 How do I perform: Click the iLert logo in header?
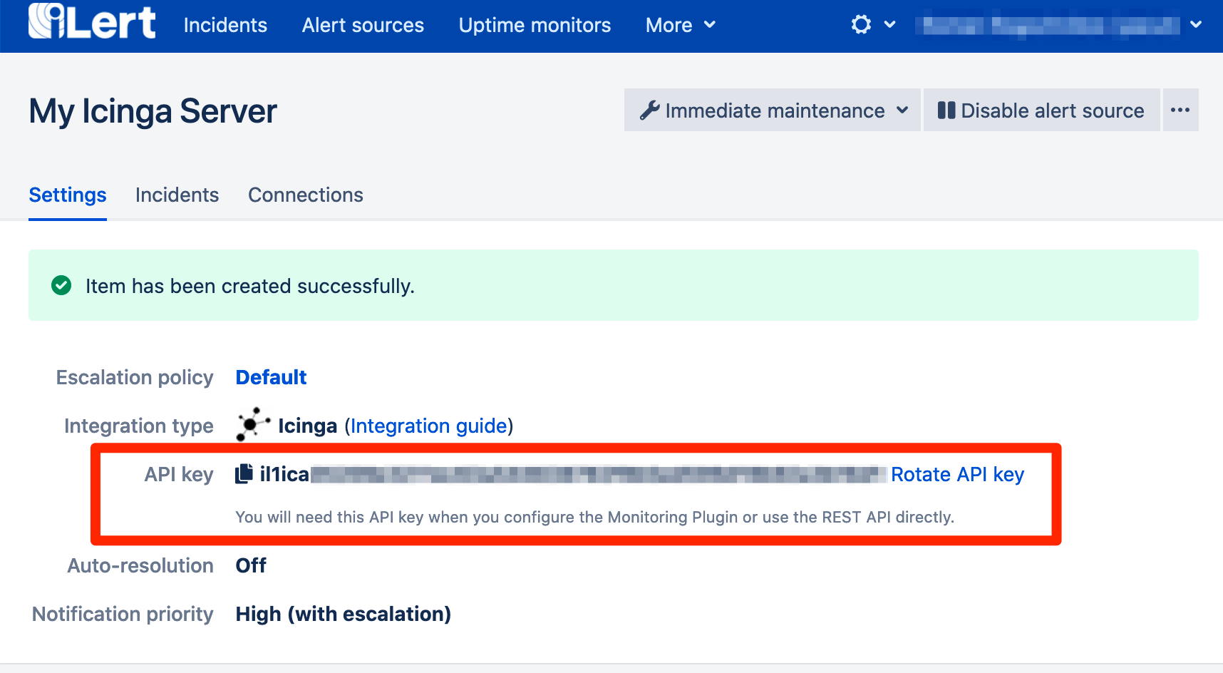coord(92,22)
